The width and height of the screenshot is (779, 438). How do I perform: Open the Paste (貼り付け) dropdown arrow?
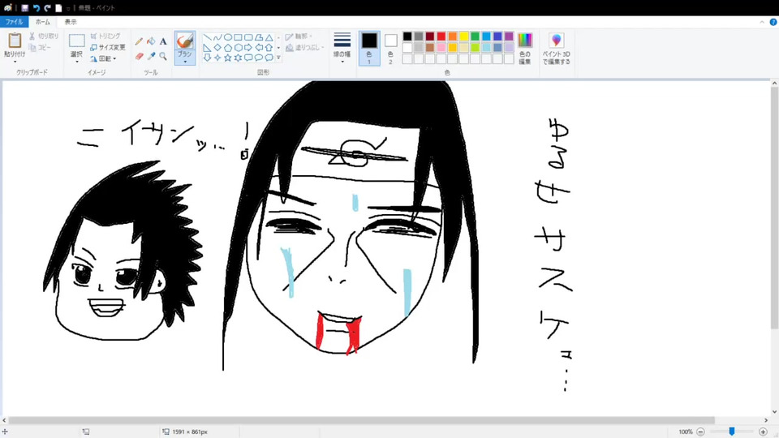(x=15, y=61)
